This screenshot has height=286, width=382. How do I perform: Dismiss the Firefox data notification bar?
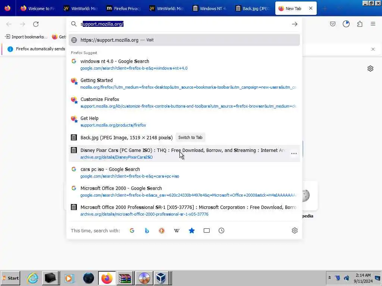373,49
